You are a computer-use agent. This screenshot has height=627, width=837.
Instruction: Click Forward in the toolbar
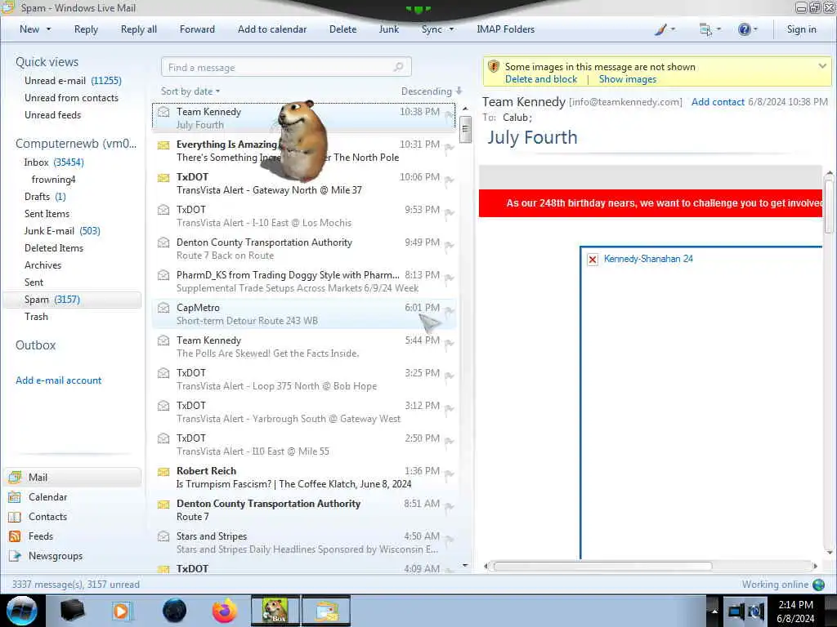(197, 29)
